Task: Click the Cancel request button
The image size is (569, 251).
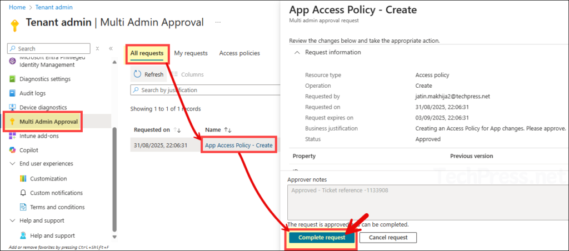Action: [388, 238]
